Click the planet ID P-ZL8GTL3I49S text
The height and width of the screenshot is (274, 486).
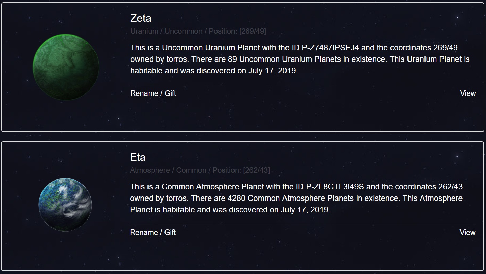[x=335, y=187]
